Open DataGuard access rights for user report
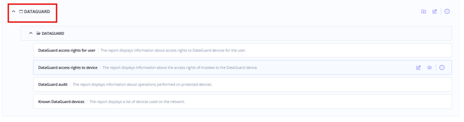The image size is (464, 122). coord(67,50)
